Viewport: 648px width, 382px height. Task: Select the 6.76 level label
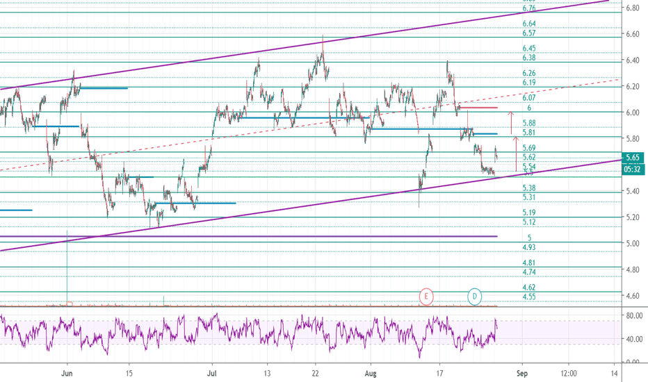(x=529, y=8)
